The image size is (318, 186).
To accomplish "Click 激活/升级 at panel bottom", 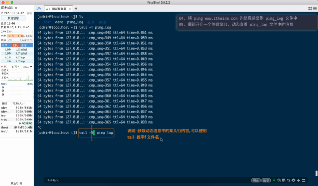I will tap(16, 183).
